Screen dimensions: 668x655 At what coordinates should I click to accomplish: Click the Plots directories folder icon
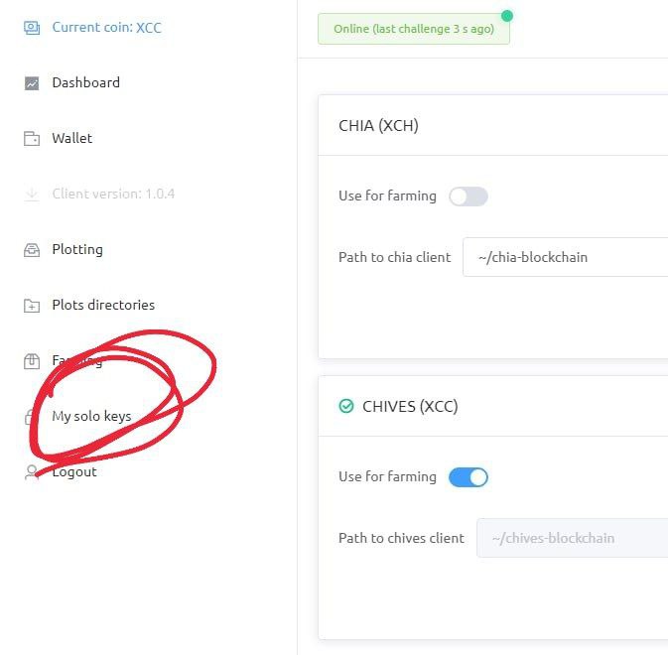click(32, 306)
